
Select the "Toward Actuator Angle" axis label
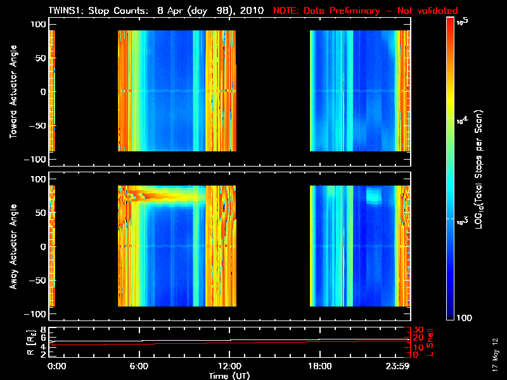coord(13,92)
